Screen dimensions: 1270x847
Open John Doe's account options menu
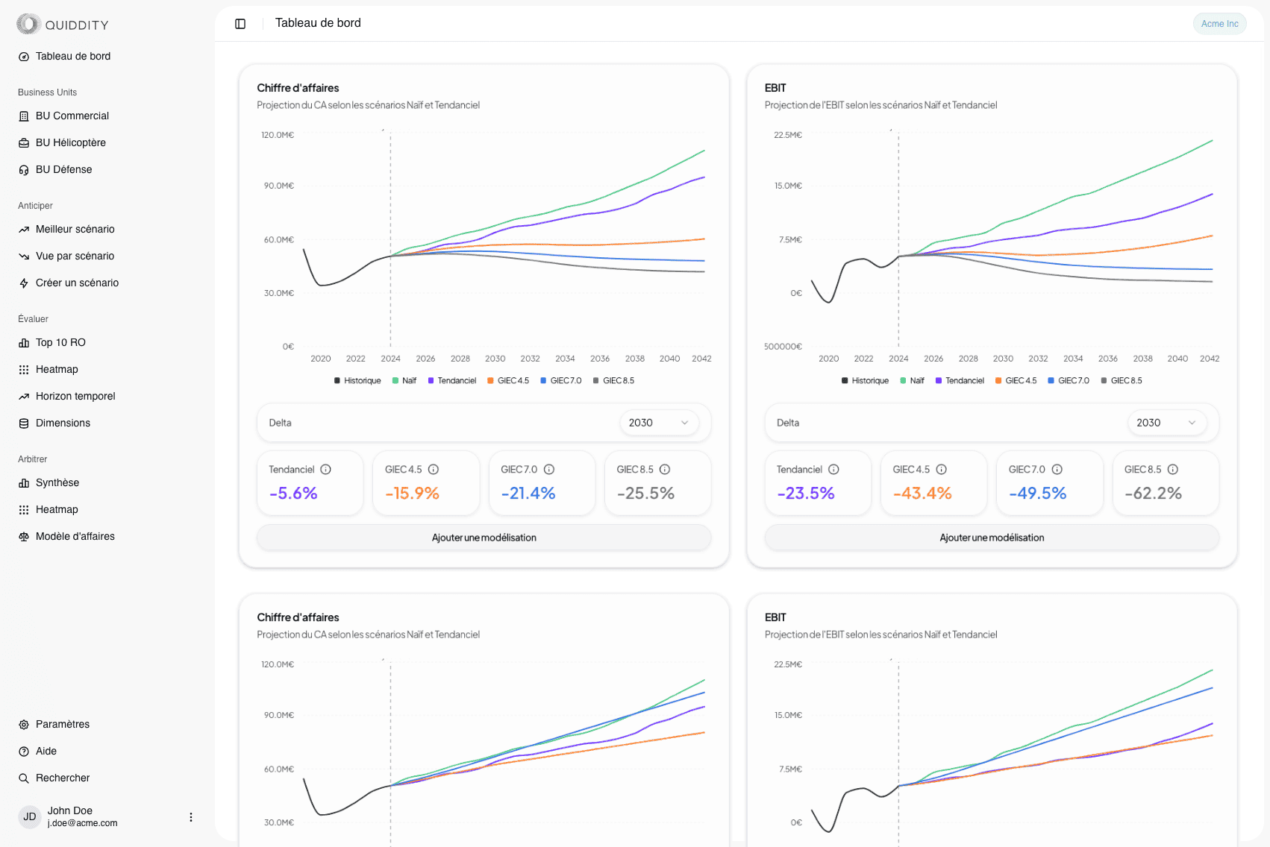[190, 816]
